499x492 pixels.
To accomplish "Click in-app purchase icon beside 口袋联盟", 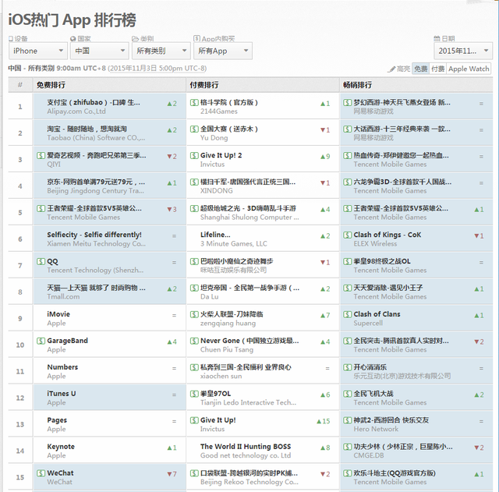I will coord(194,473).
